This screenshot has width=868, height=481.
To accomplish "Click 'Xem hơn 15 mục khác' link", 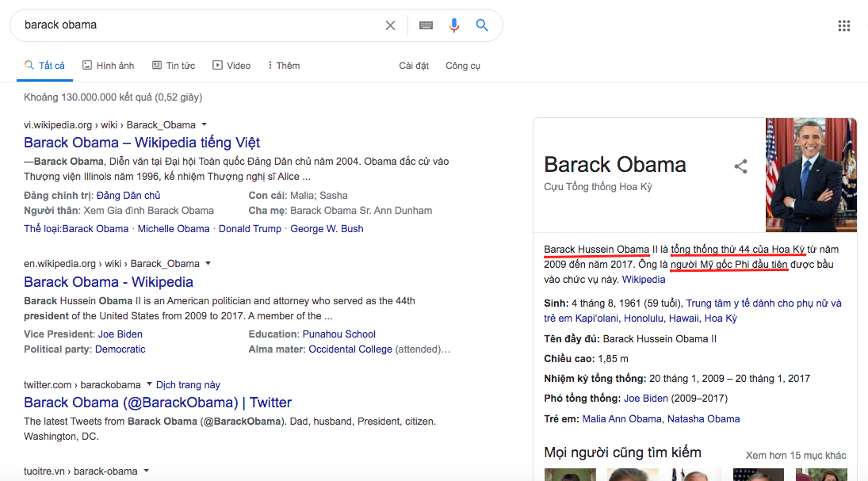I will [x=796, y=455].
